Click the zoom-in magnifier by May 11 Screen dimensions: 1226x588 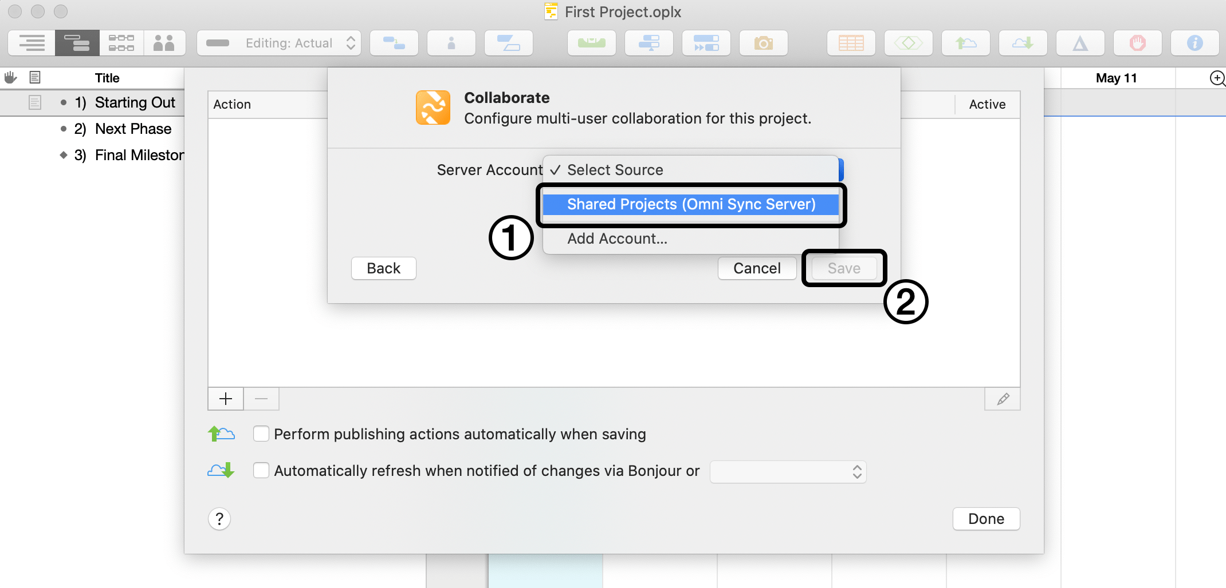pyautogui.click(x=1217, y=78)
